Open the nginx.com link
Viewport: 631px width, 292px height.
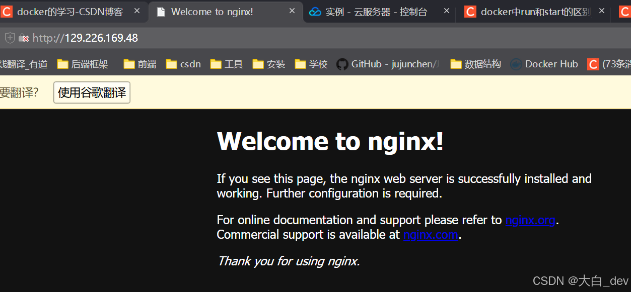click(x=431, y=235)
